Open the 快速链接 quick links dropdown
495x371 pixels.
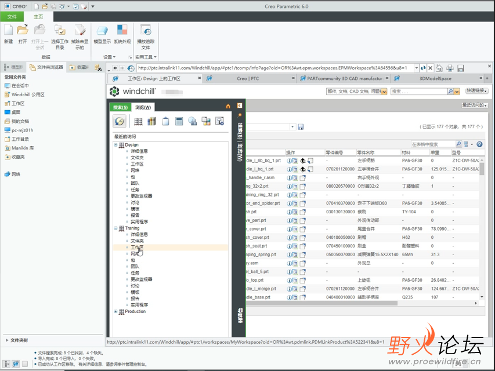476,91
